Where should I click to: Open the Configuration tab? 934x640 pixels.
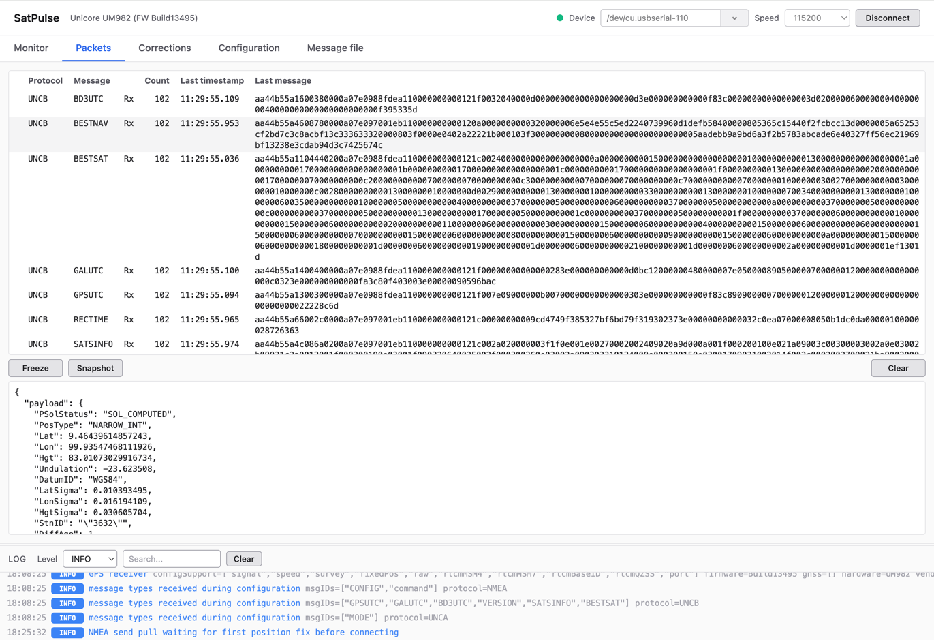click(x=249, y=48)
